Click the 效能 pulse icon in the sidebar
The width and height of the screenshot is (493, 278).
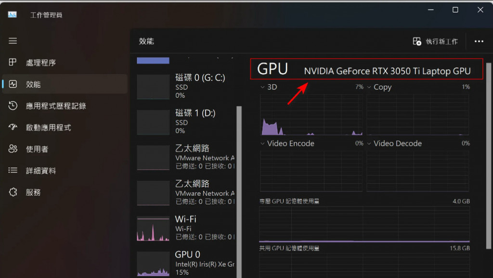coord(13,84)
